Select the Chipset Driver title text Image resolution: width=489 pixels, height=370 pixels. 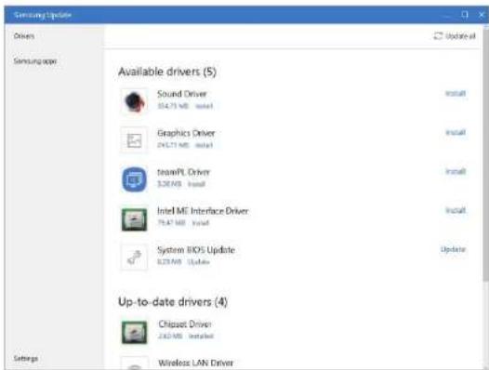click(x=185, y=324)
